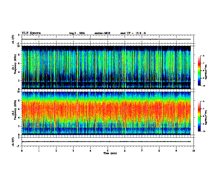Image resolution: width=218 pixels, height=169 pixels.
Task: Click the "2" kHz tick on ch.1 frequency axis
Action: coord(20,81)
